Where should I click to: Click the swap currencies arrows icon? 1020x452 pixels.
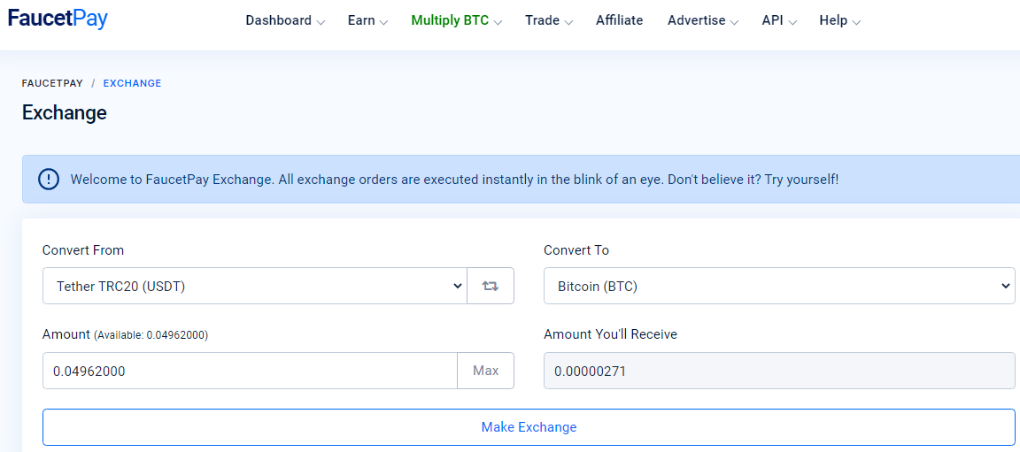[491, 286]
